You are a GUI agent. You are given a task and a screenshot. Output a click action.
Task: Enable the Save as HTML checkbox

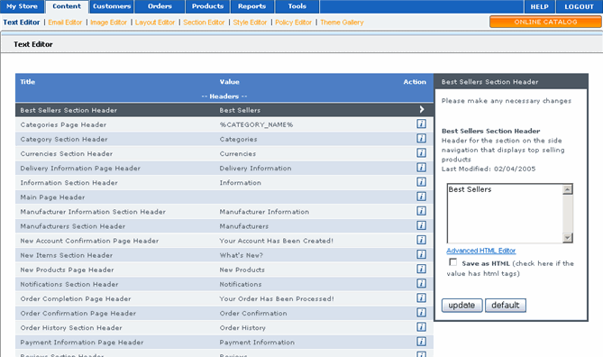(x=453, y=262)
